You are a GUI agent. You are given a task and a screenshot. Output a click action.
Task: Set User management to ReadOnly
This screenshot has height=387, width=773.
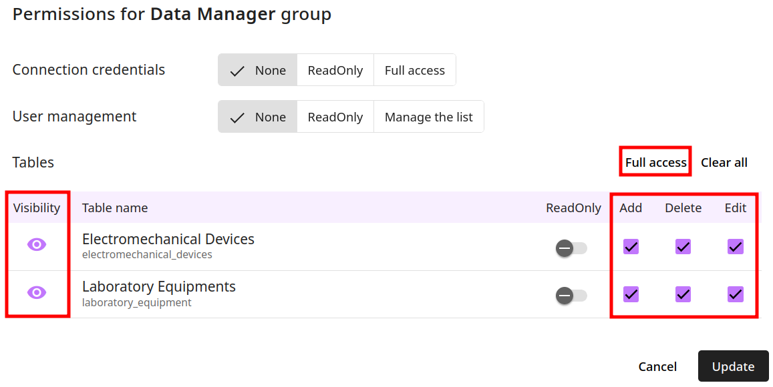335,117
